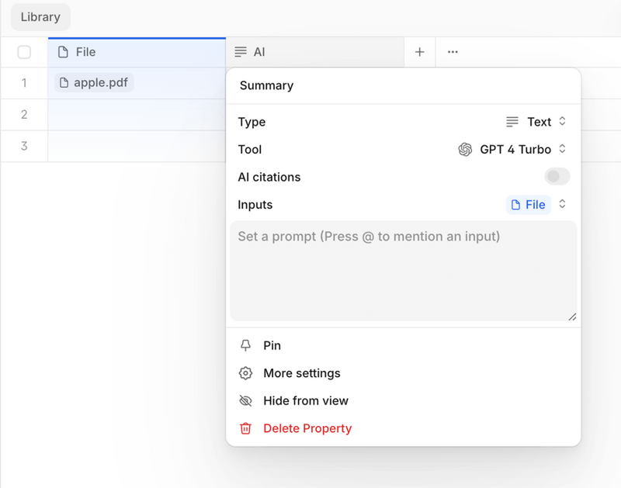Click the file icon inside the Inputs chip
Viewport: 621px width, 488px height.
point(517,205)
